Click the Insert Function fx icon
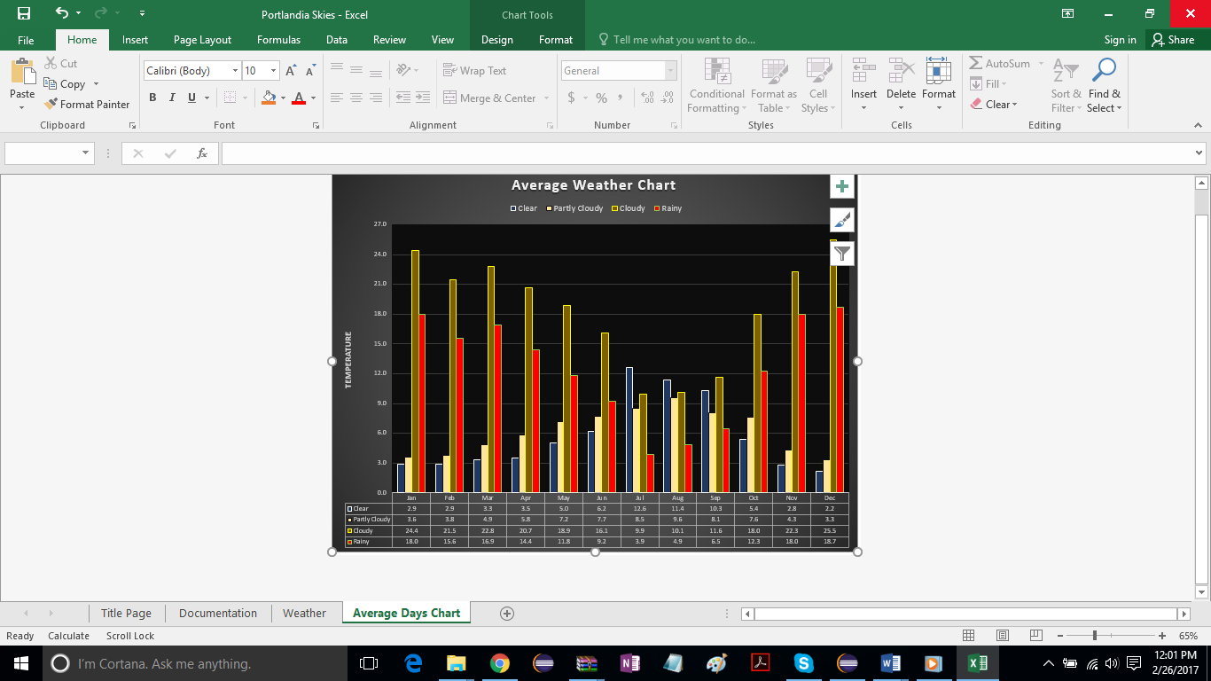This screenshot has height=681, width=1211. 202,153
